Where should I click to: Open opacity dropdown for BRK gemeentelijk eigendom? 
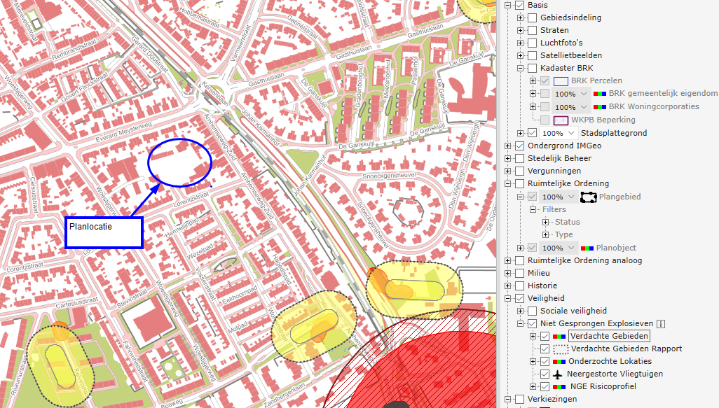(571, 94)
